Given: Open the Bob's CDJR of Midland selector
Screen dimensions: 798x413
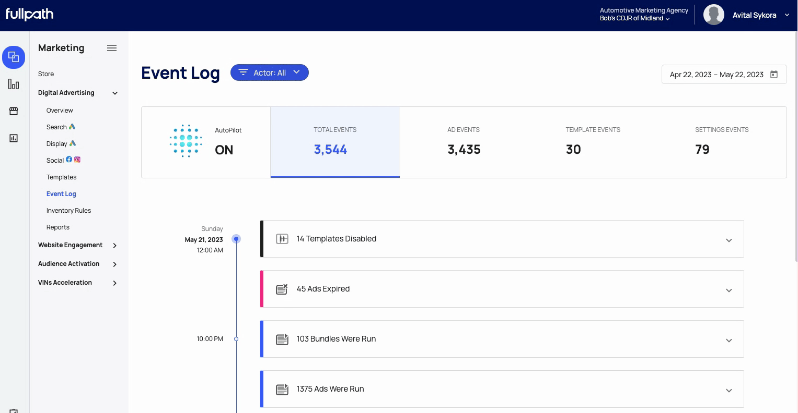Looking at the screenshot, I should [634, 18].
